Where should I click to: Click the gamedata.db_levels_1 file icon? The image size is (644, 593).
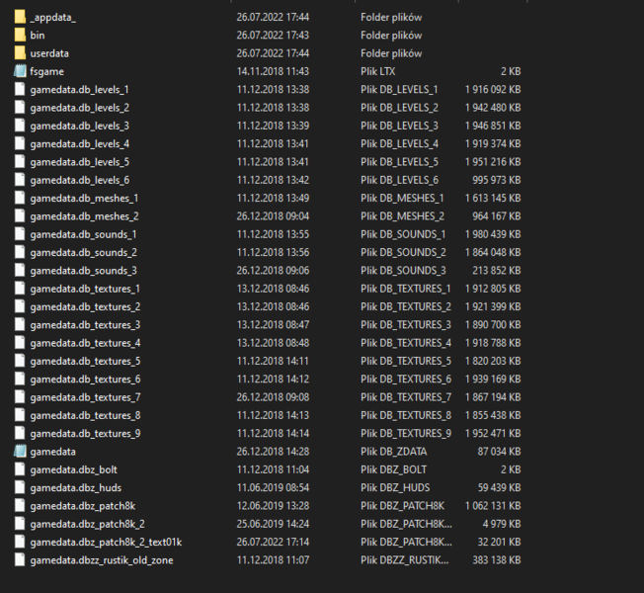pos(20,89)
